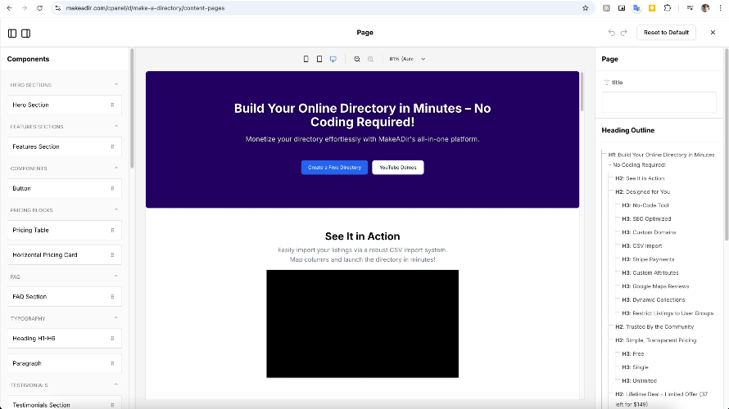Go back in browser history
The width and height of the screenshot is (729, 409).
pos(9,8)
